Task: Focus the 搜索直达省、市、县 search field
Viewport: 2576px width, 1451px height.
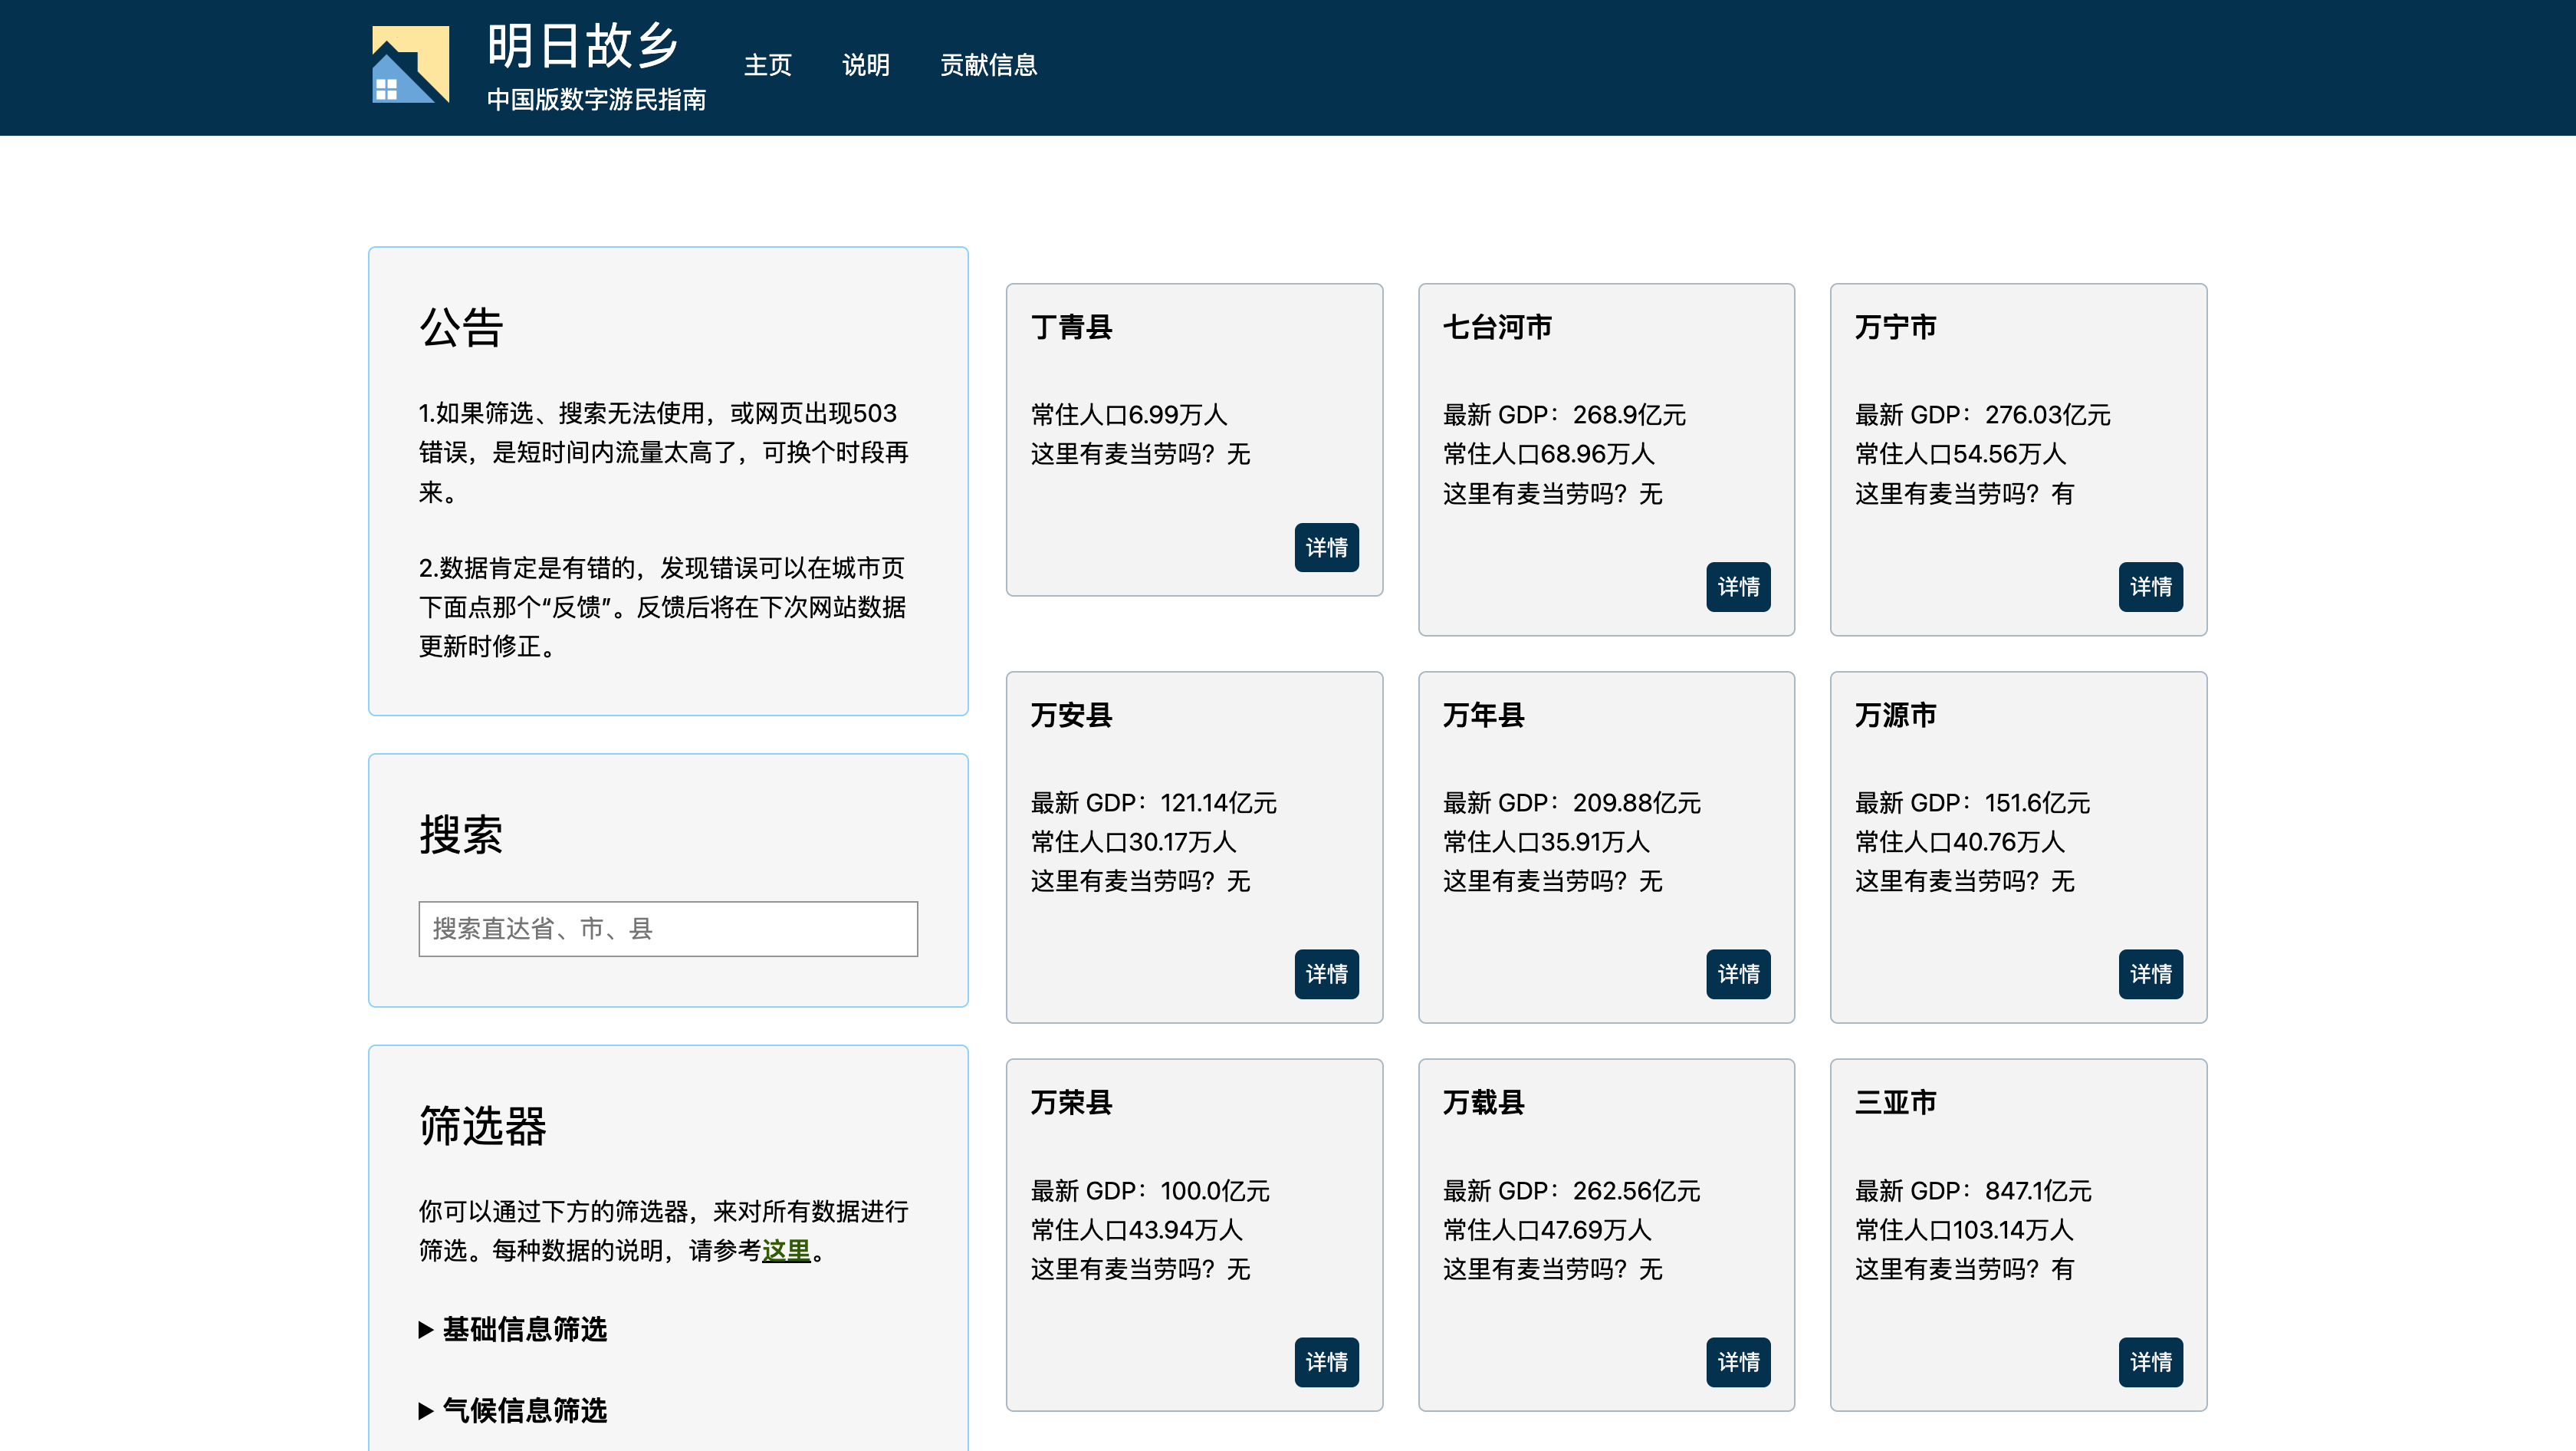Action: pos(667,928)
